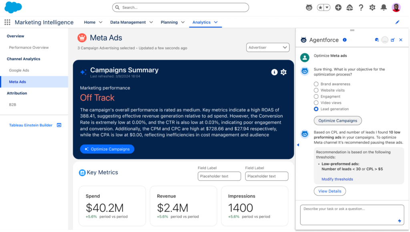Click the pencil edit page icon
This screenshot has height=232, width=410.
[x=397, y=22]
